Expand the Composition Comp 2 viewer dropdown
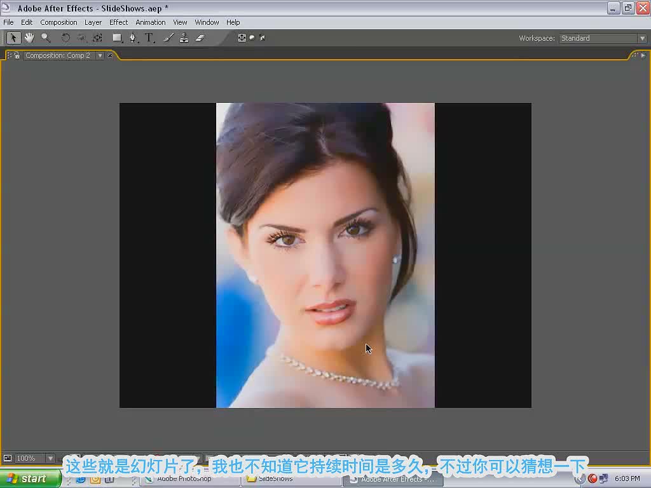This screenshot has width=651, height=488. click(100, 55)
